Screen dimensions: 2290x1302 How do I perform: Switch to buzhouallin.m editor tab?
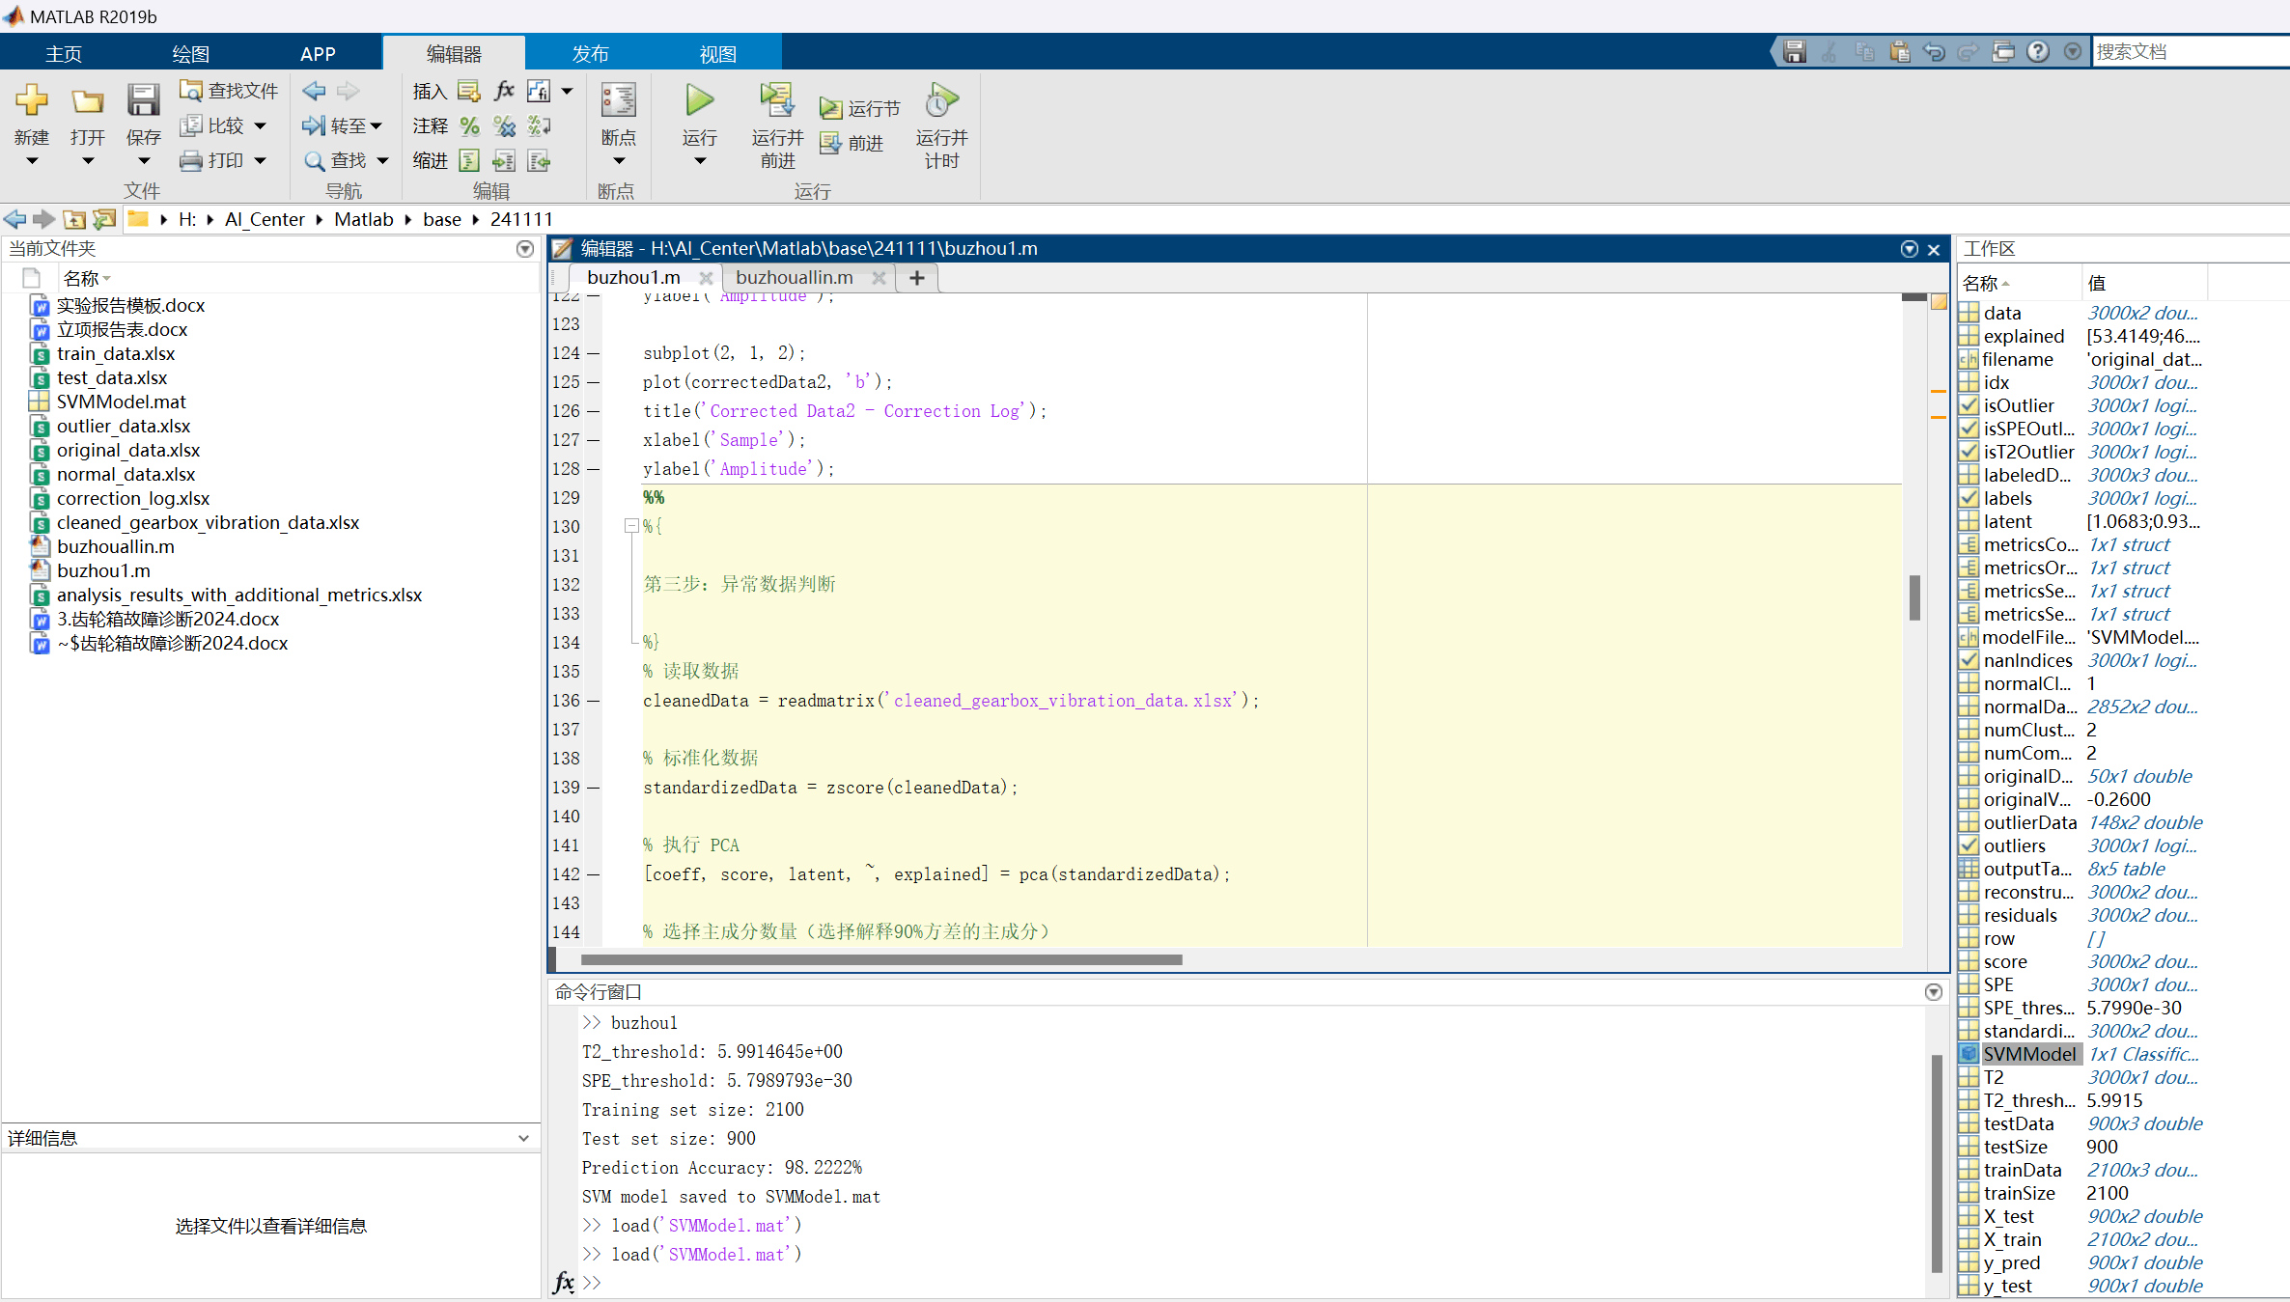[x=795, y=278]
